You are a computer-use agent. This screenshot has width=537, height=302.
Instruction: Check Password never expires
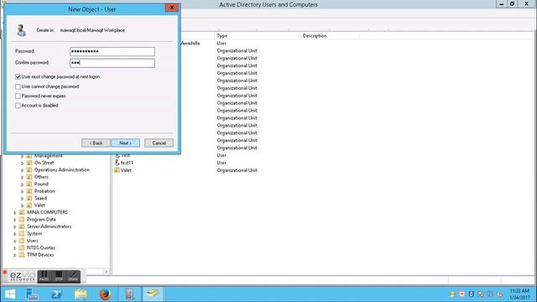pos(18,96)
